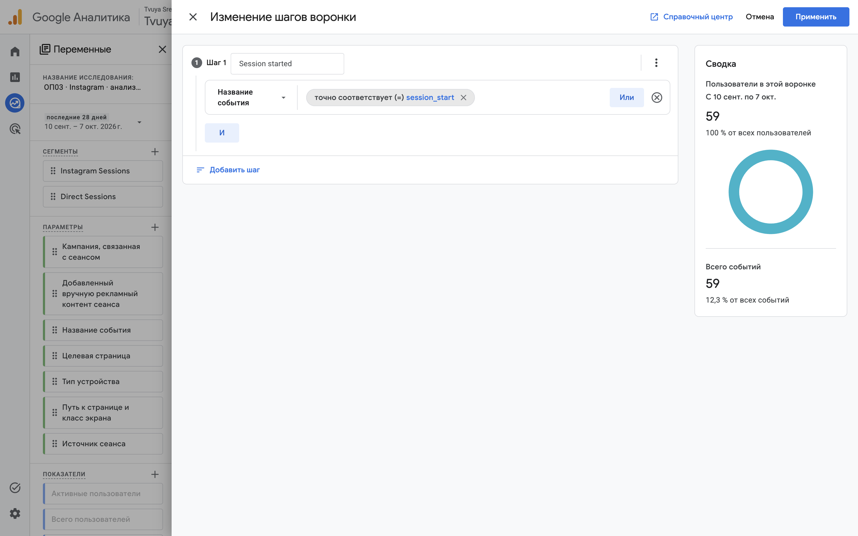The width and height of the screenshot is (858, 536).
Task: Open the step 1 three-dot options menu
Action: coord(656,63)
